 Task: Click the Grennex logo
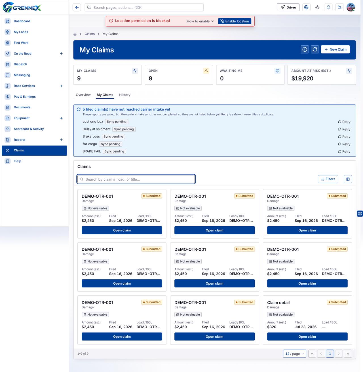(22, 7)
